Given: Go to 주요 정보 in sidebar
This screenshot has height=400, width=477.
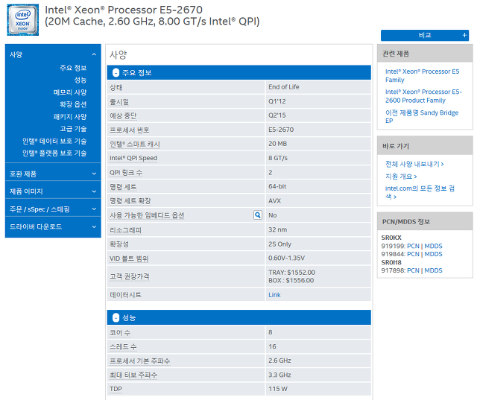Looking at the screenshot, I should tap(73, 68).
